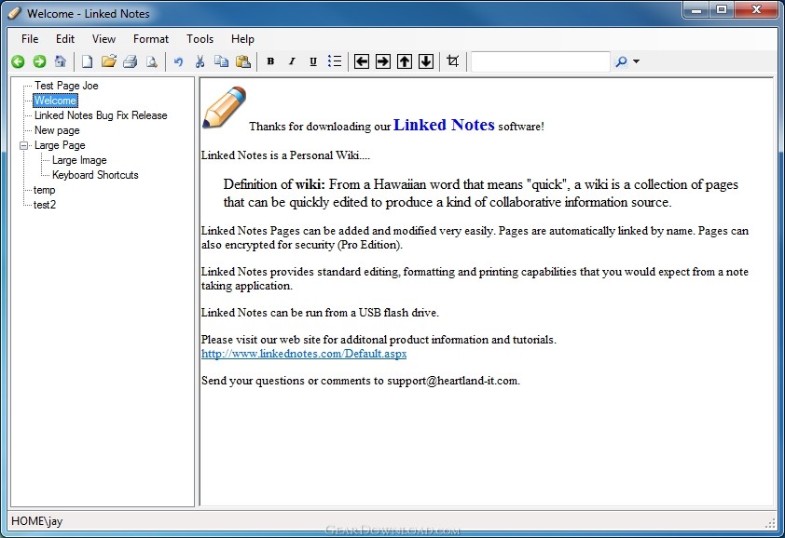Screen dimensions: 785x538
Task: Maximize the Linked Notes window
Action: click(x=722, y=10)
